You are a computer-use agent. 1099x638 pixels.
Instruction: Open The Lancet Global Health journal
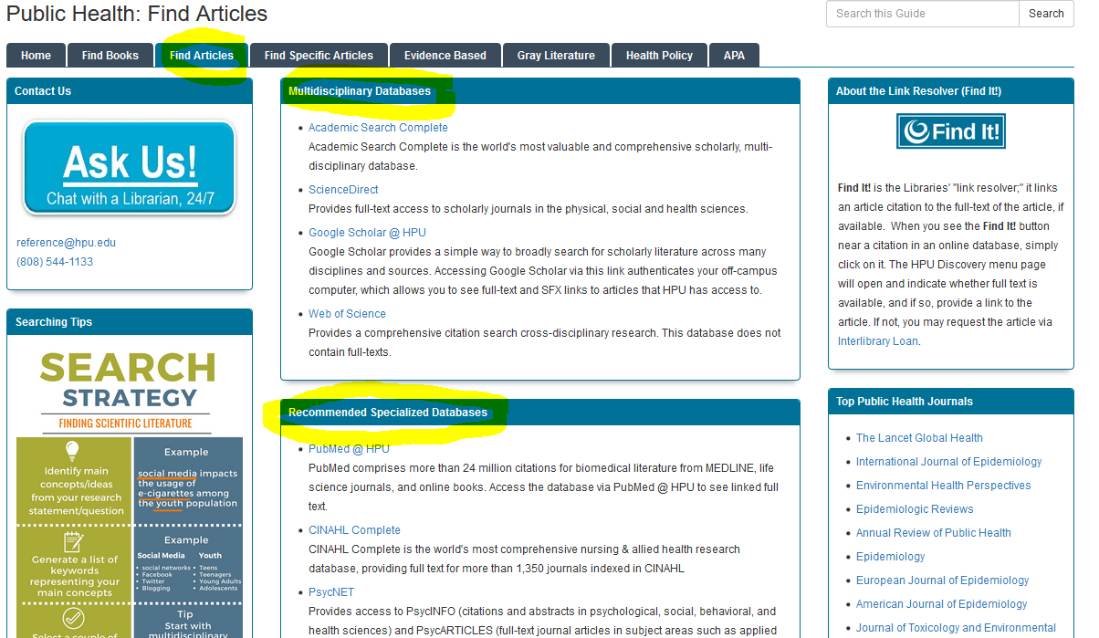[x=919, y=438]
